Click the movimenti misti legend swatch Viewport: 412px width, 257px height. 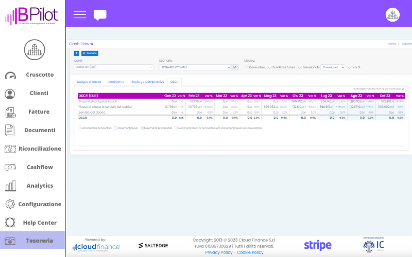coord(176,128)
